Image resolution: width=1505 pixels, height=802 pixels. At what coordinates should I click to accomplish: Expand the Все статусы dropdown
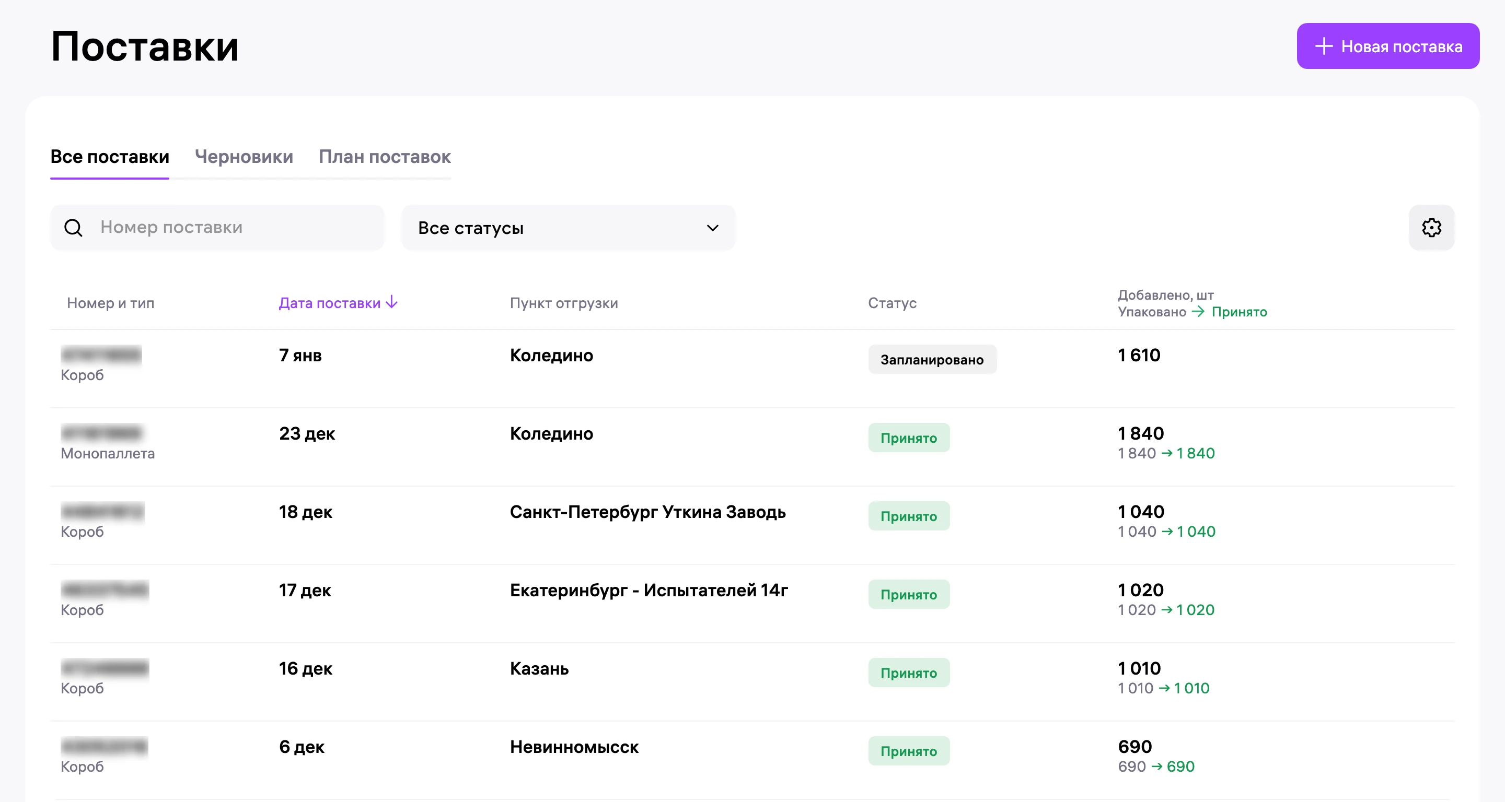pyautogui.click(x=568, y=228)
